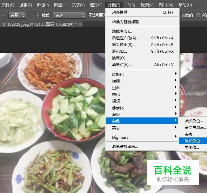Image resolution: width=207 pixels, height=193 pixels.
Task: Click 添加杂色... add noise option
Action: pyautogui.click(x=193, y=141)
